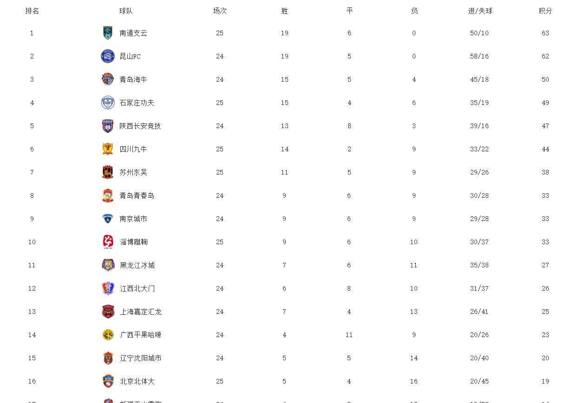
Task: Open the 辽宁沈阳城市 team name link
Action: click(141, 358)
